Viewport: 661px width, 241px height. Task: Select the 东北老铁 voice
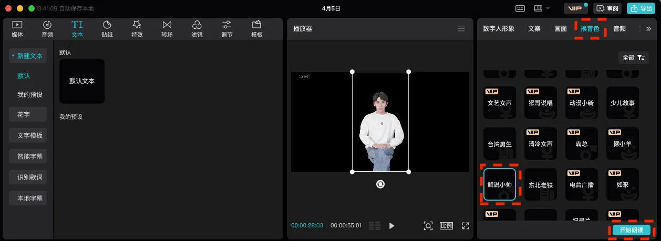click(541, 184)
